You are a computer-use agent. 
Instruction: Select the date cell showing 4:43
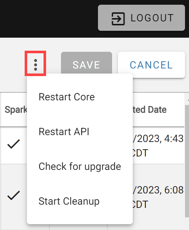[158, 146]
